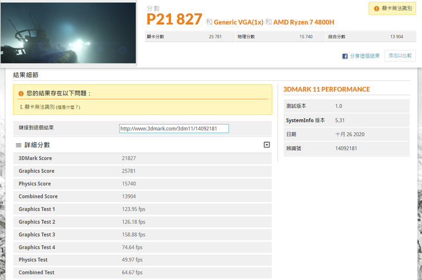Select the Graphics Test 3 row
422x280 pixels.
point(142,234)
